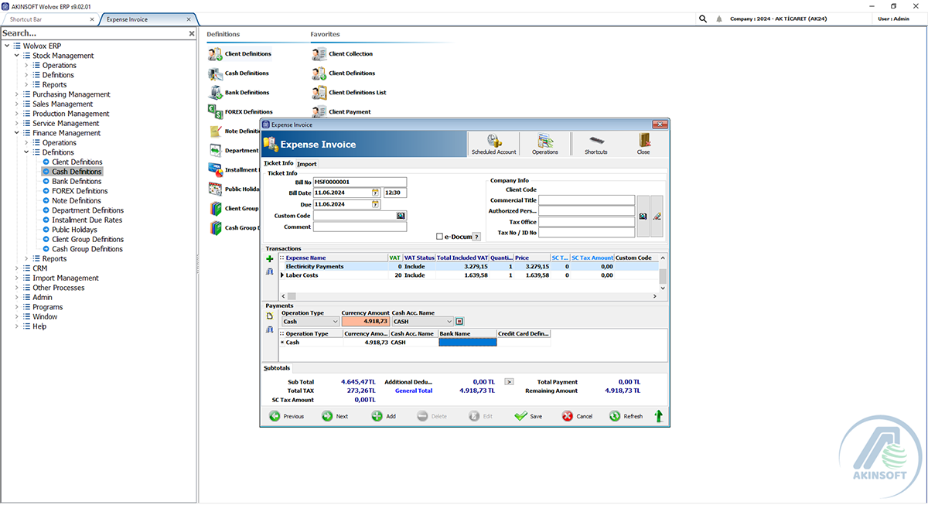Image resolution: width=928 pixels, height=505 pixels.
Task: Go to the Previous record
Action: click(x=286, y=416)
